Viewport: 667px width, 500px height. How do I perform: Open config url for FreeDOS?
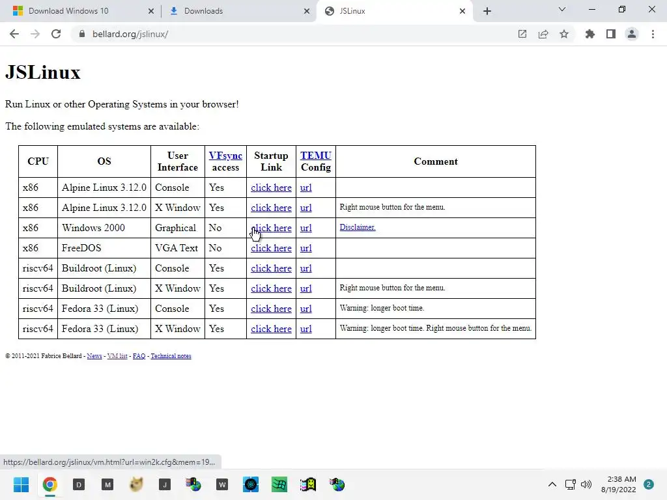point(306,248)
